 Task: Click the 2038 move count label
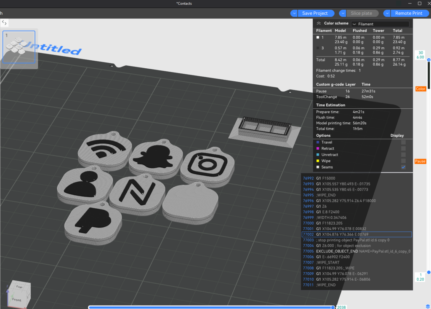pos(341,307)
